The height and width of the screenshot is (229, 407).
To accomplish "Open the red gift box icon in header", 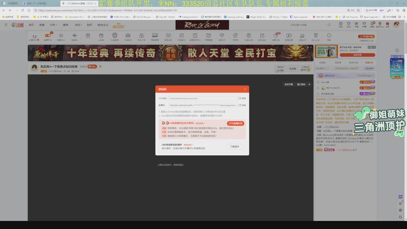I will [388, 24].
